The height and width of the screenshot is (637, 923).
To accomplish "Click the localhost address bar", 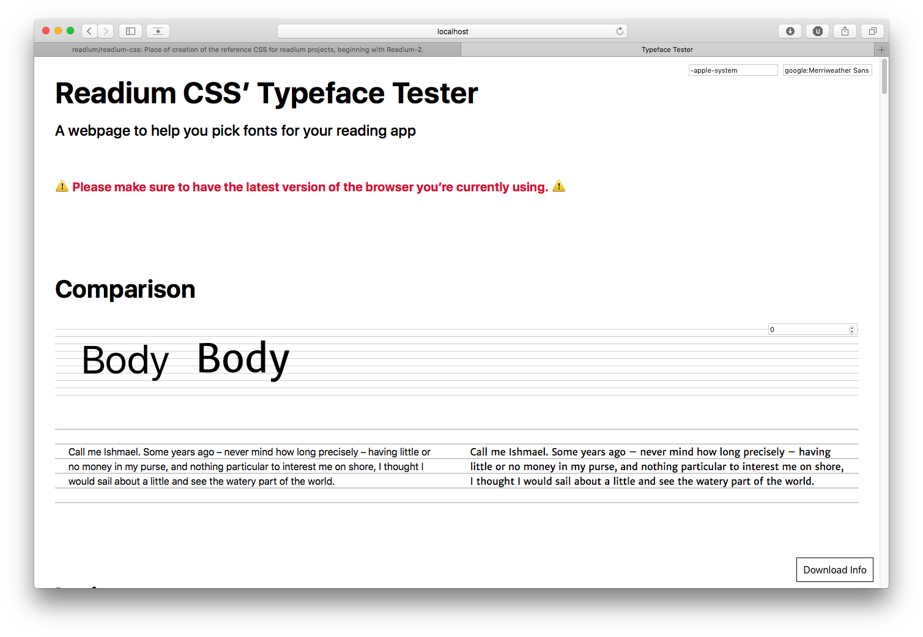I will 452,31.
